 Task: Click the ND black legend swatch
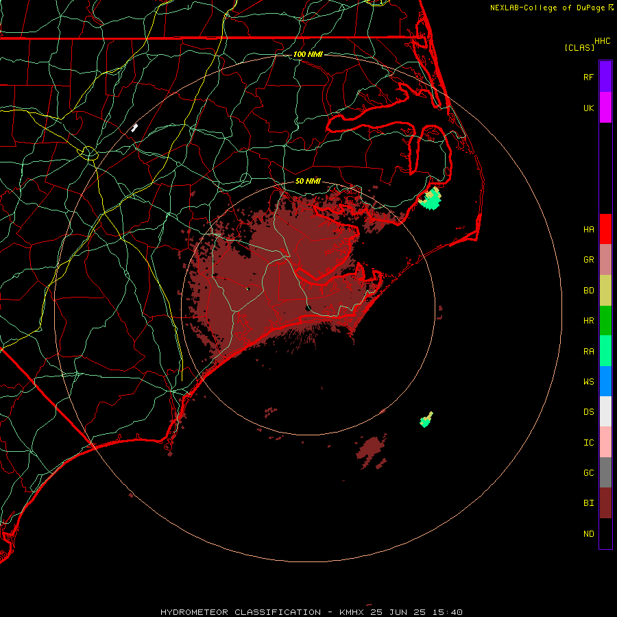[x=605, y=533]
